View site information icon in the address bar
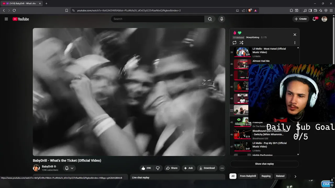 [73, 10]
